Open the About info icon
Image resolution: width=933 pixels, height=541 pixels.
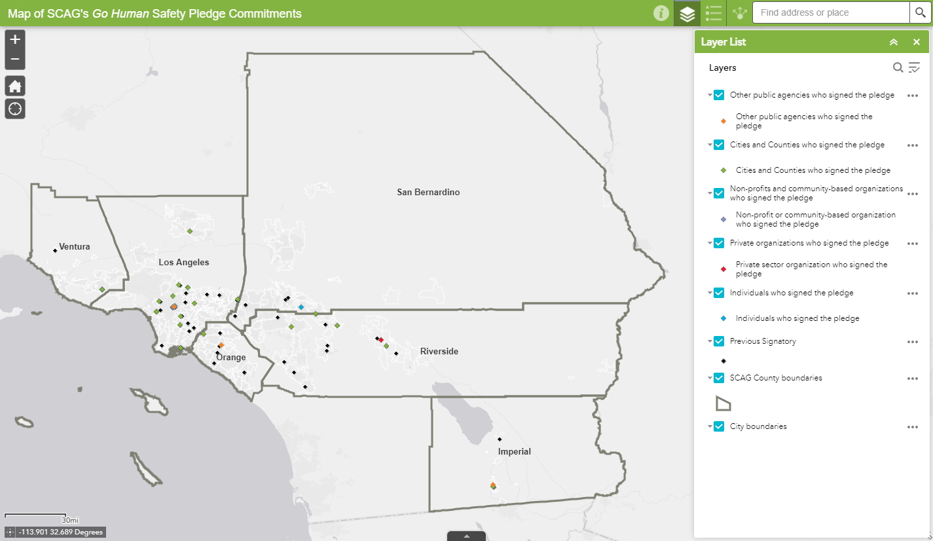[x=661, y=13]
